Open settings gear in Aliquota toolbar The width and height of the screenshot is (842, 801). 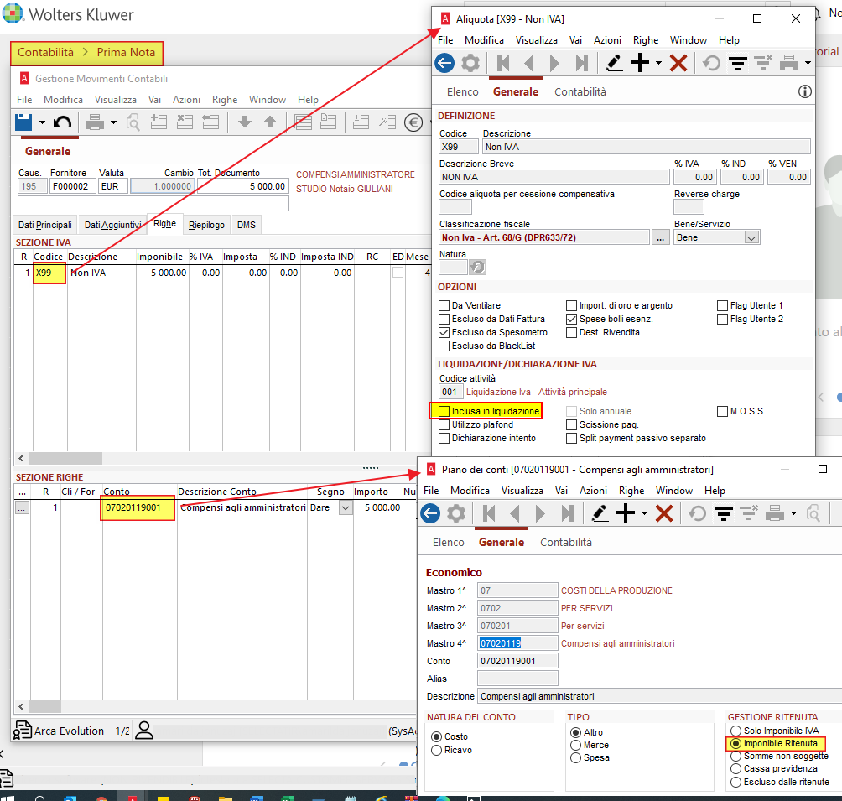(x=470, y=64)
